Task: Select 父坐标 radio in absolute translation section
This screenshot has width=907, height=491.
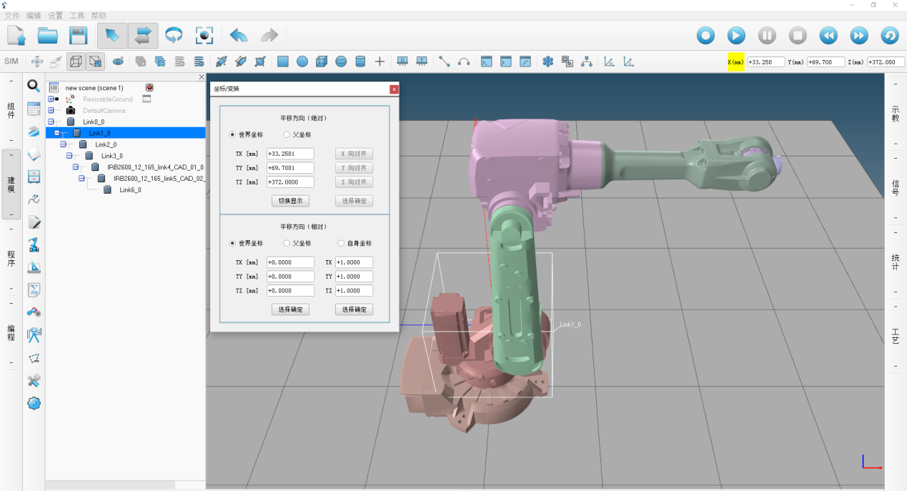Action: 287,134
